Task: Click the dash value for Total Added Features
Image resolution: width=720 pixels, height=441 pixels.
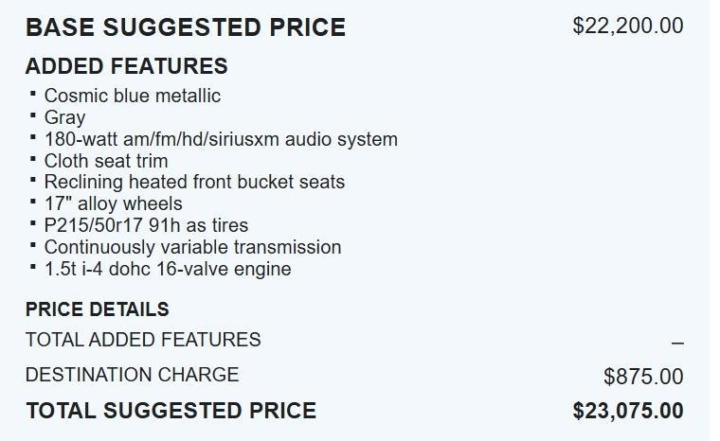Action: coord(676,343)
